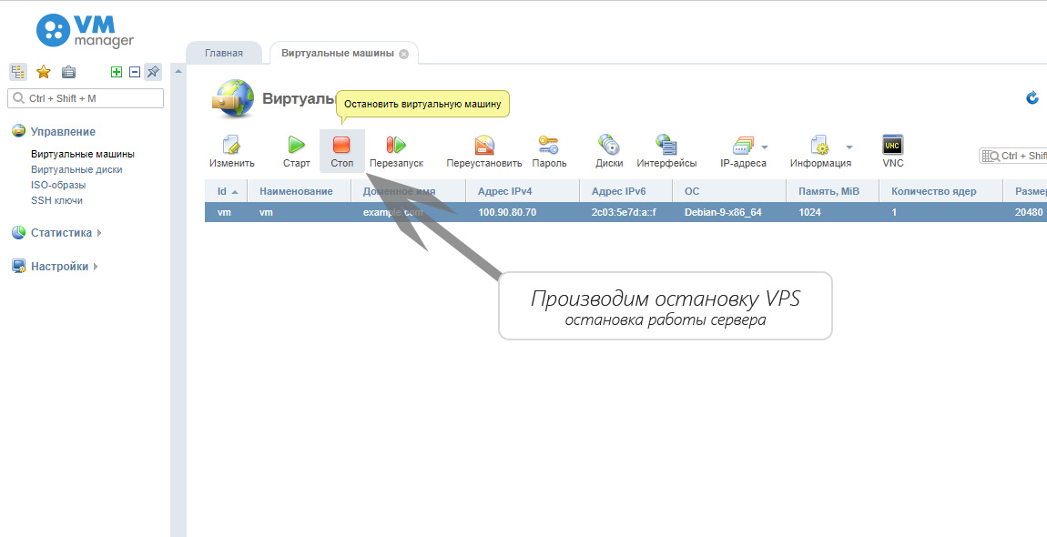1047x537 pixels.
Task: Sort by the Память, MiB column header
Action: point(833,191)
